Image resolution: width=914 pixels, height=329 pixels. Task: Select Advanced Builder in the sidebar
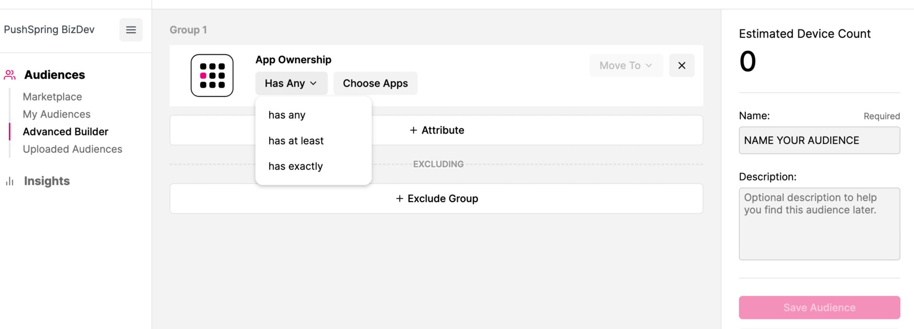(65, 132)
